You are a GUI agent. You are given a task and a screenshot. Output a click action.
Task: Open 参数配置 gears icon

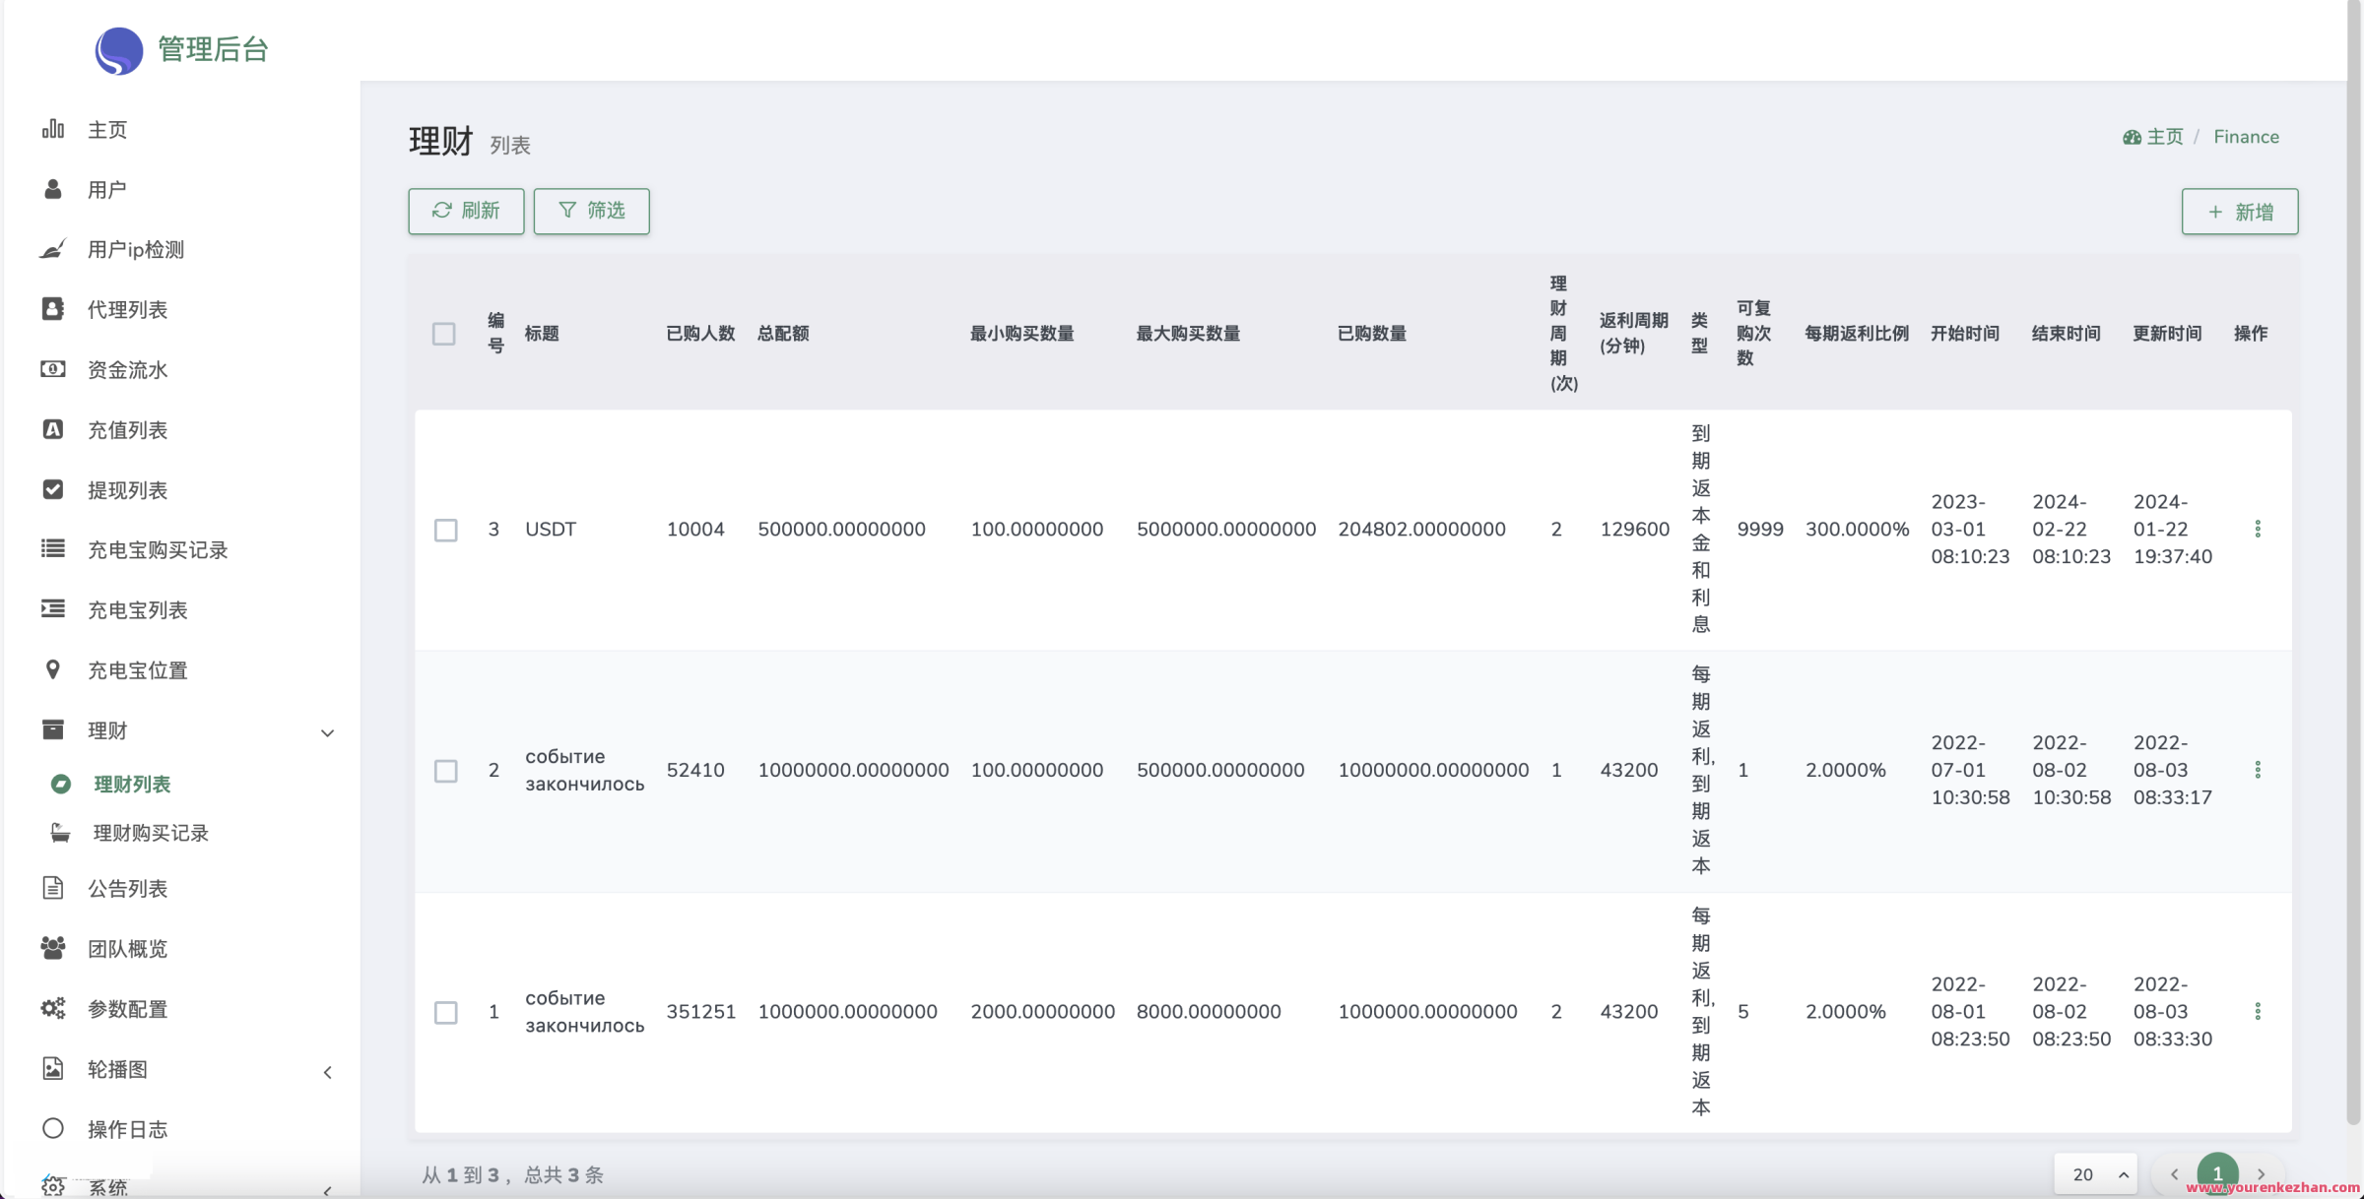pos(53,1008)
